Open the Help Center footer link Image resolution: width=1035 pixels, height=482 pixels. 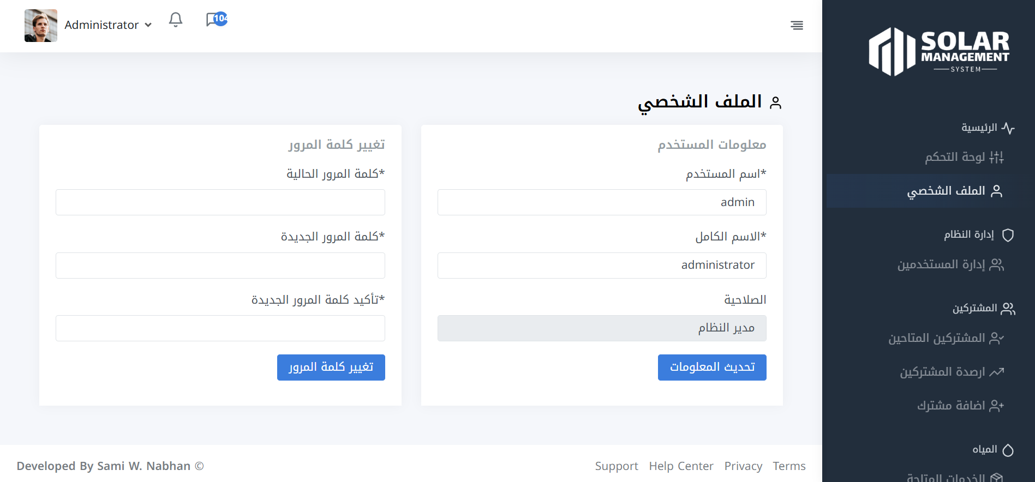click(681, 466)
